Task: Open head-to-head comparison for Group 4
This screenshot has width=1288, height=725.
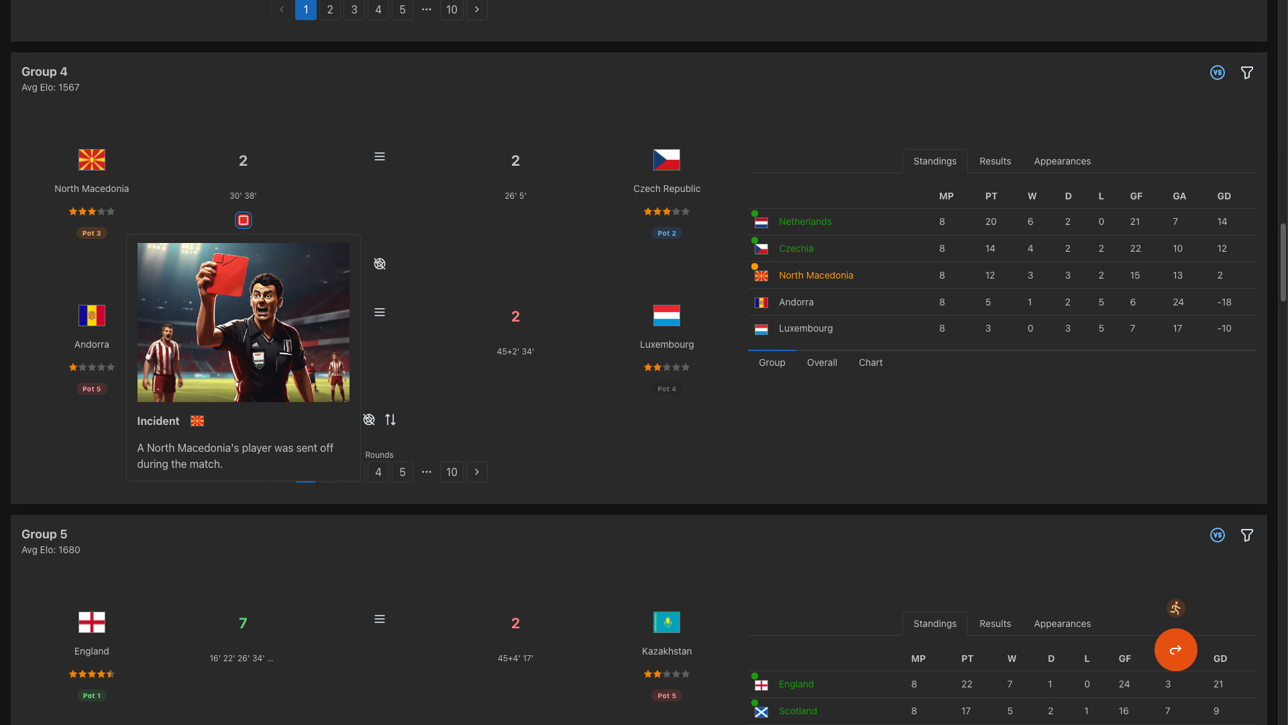Action: coord(1218,72)
